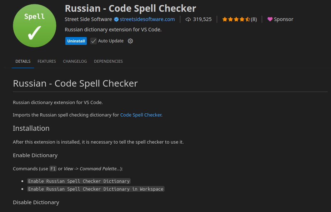This screenshot has height=212, width=331.
Task: Follow the Code Spell Checker hyperlink
Action: (141, 115)
